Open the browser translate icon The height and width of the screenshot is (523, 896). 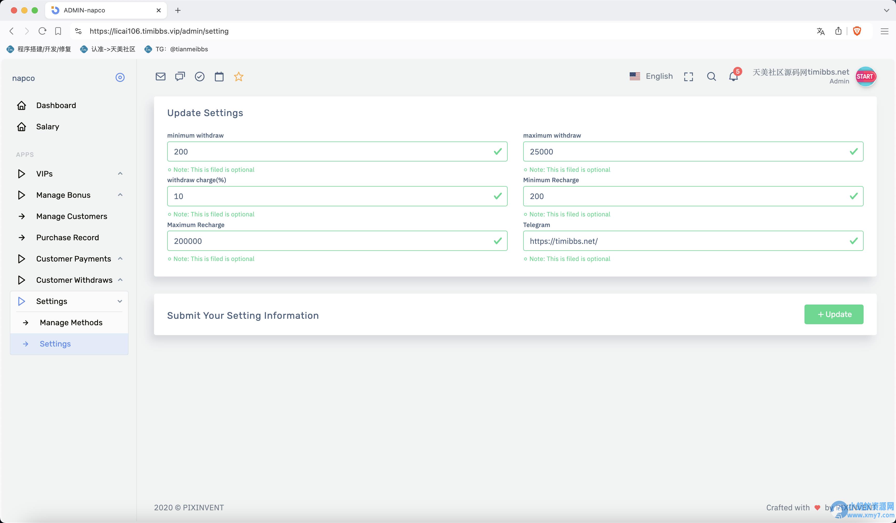pos(821,31)
